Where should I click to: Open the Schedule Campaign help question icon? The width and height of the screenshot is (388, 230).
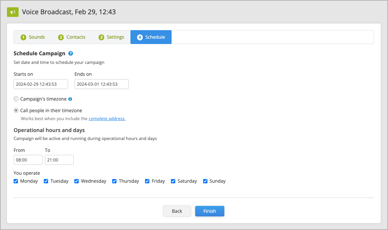coord(70,53)
